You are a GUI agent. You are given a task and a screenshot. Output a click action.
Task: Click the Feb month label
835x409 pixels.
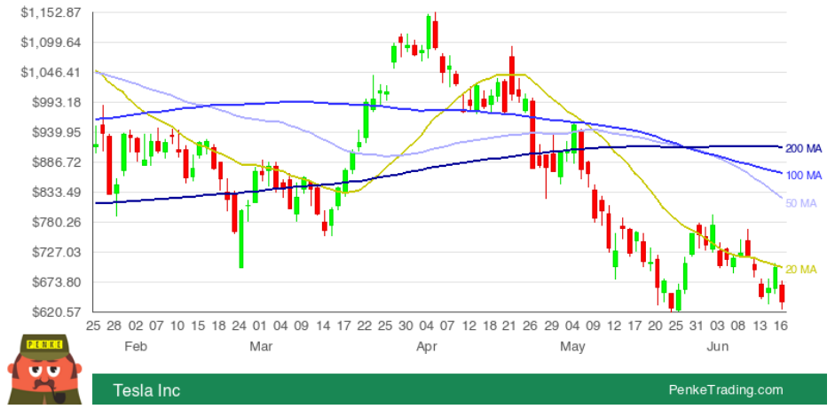point(135,347)
